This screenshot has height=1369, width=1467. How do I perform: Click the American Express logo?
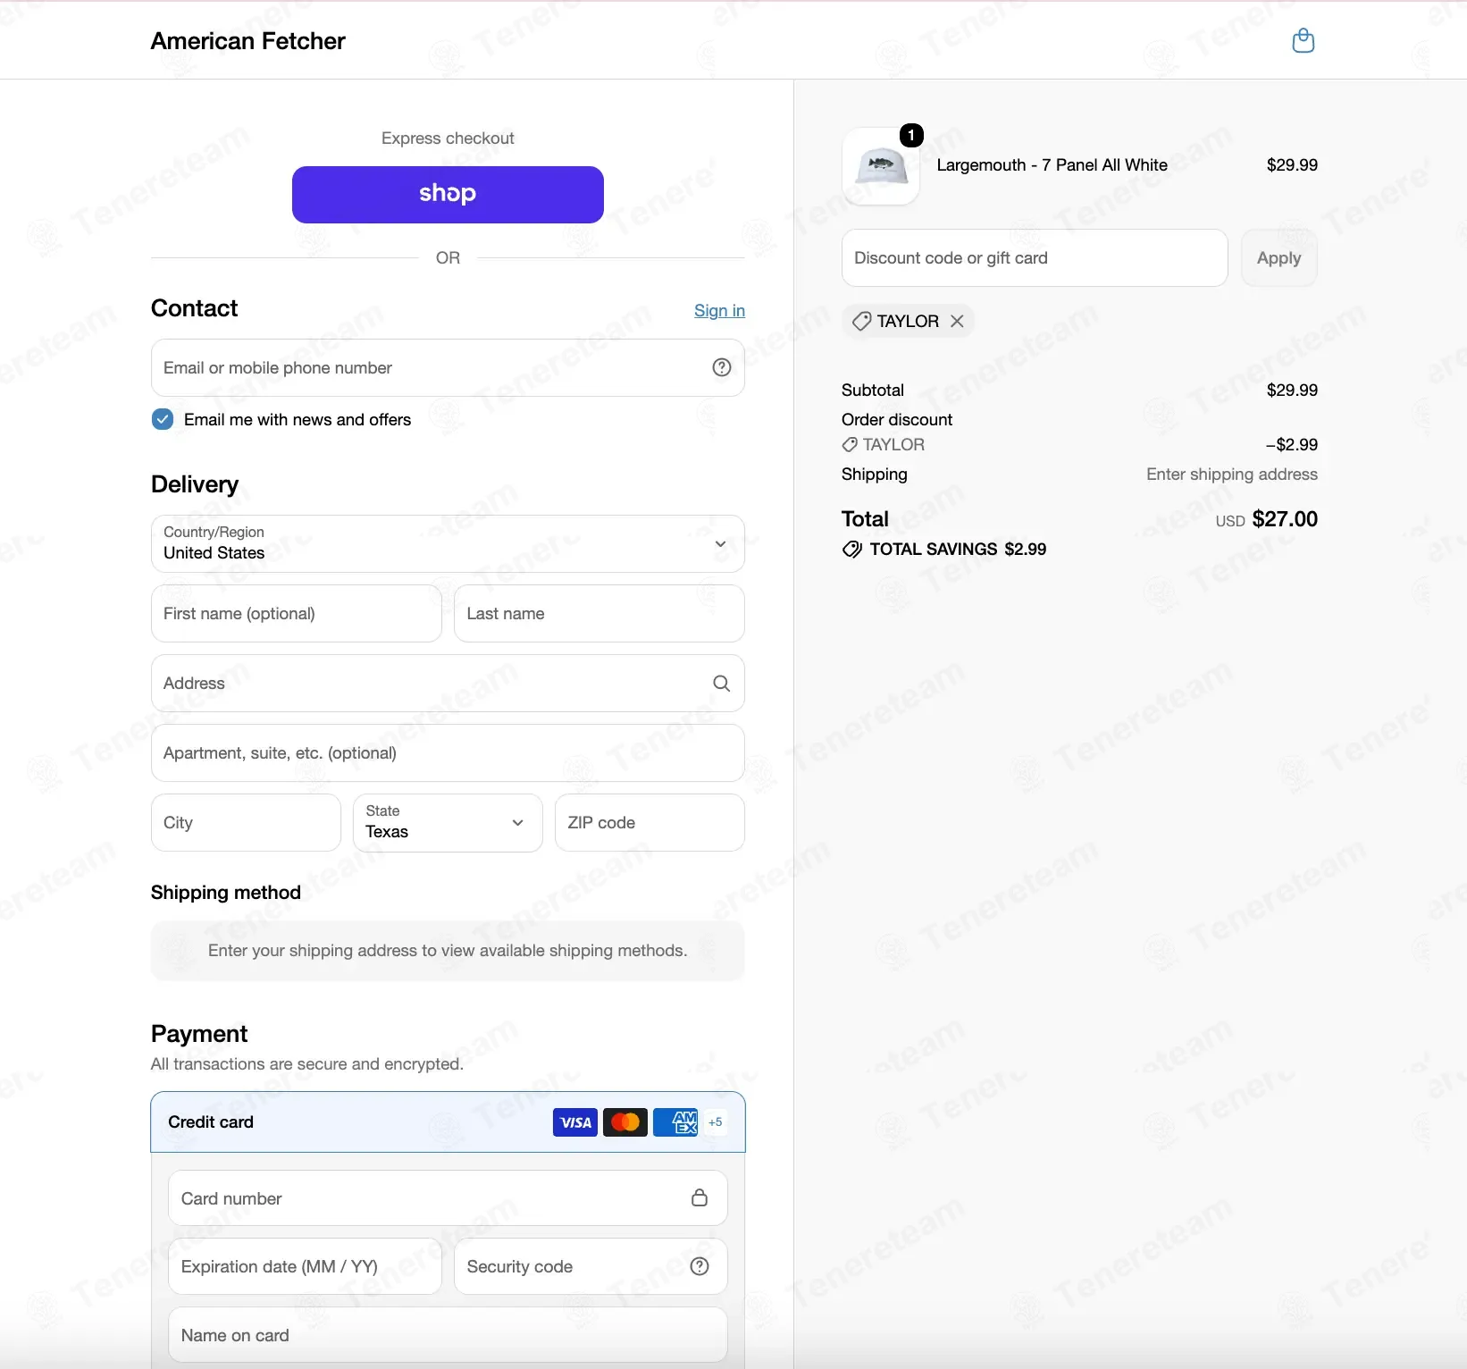[675, 1122]
